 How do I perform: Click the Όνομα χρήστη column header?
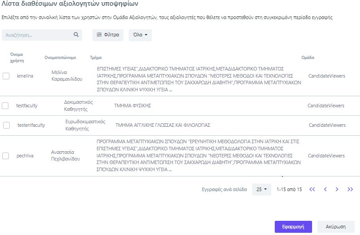click(17, 58)
